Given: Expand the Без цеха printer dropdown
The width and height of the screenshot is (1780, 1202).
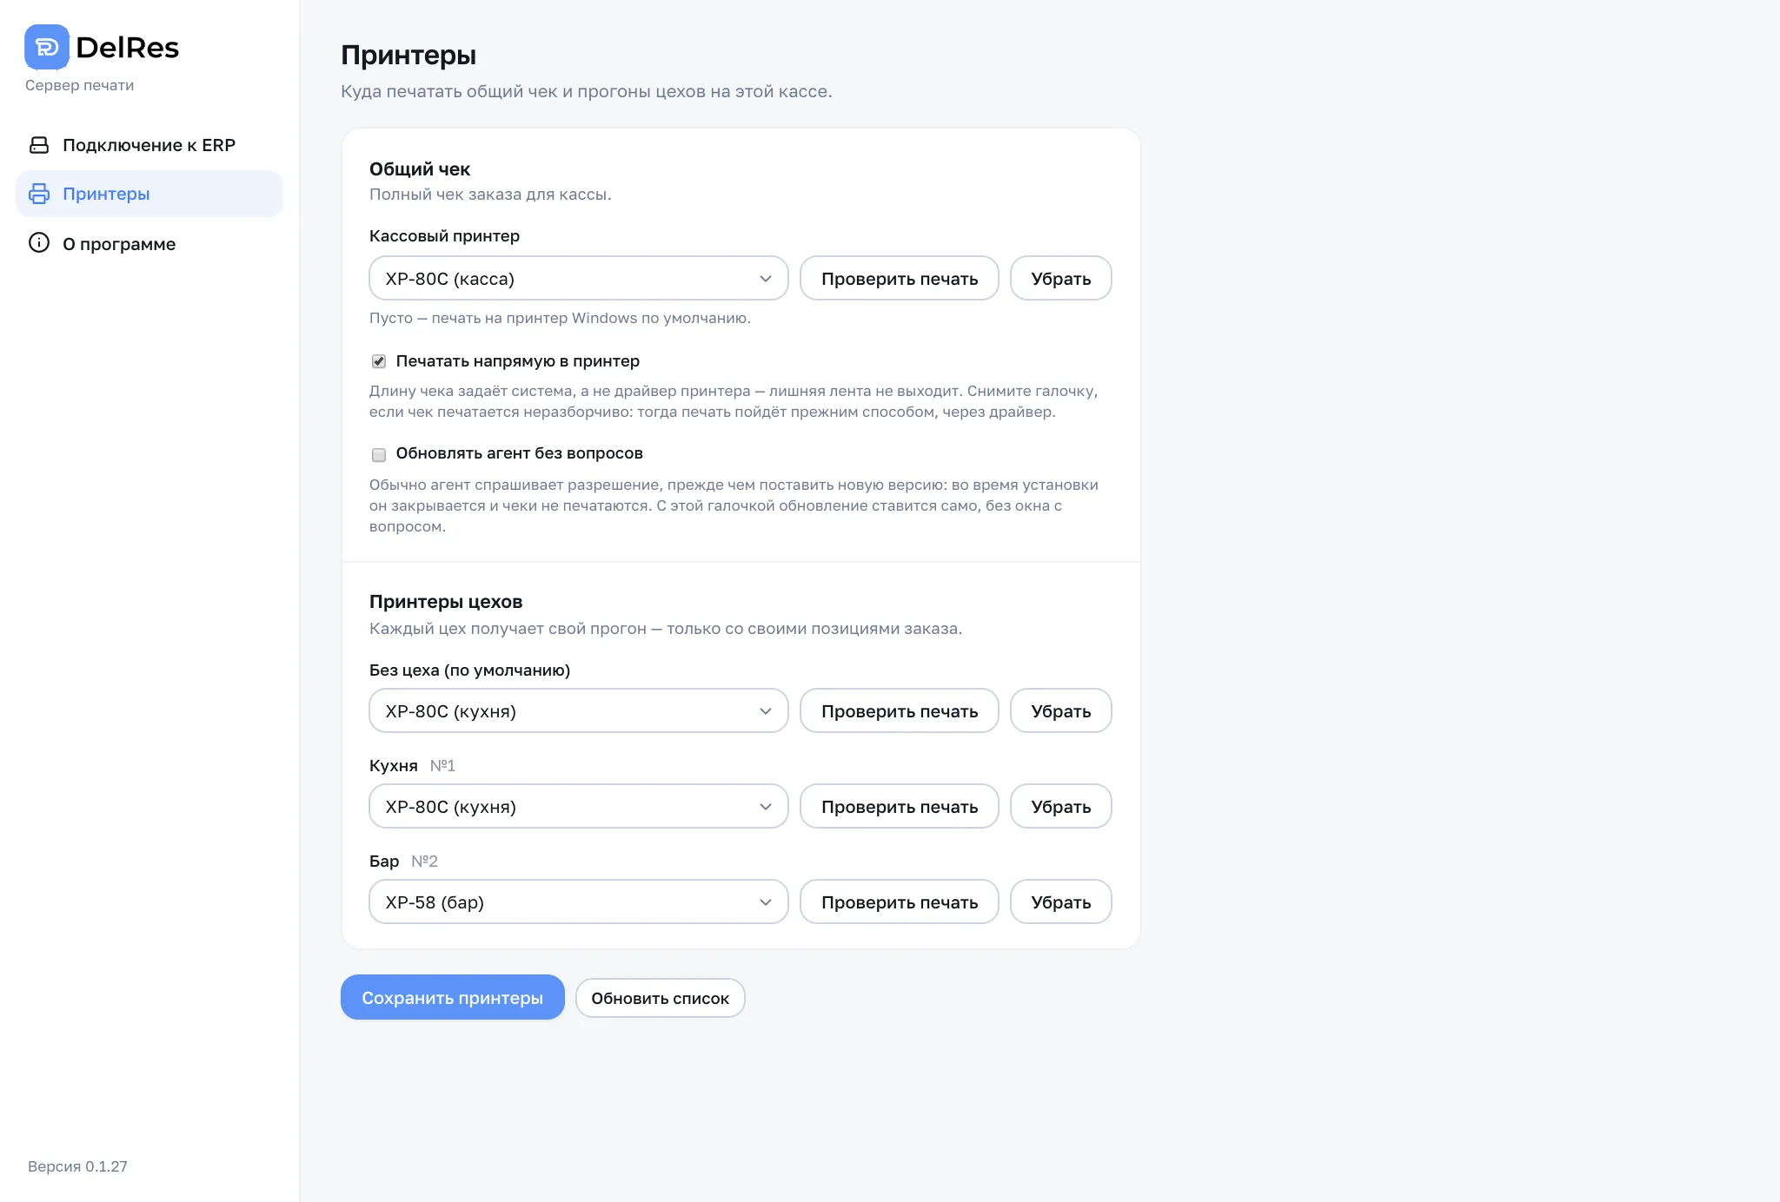Looking at the screenshot, I should pyautogui.click(x=579, y=710).
